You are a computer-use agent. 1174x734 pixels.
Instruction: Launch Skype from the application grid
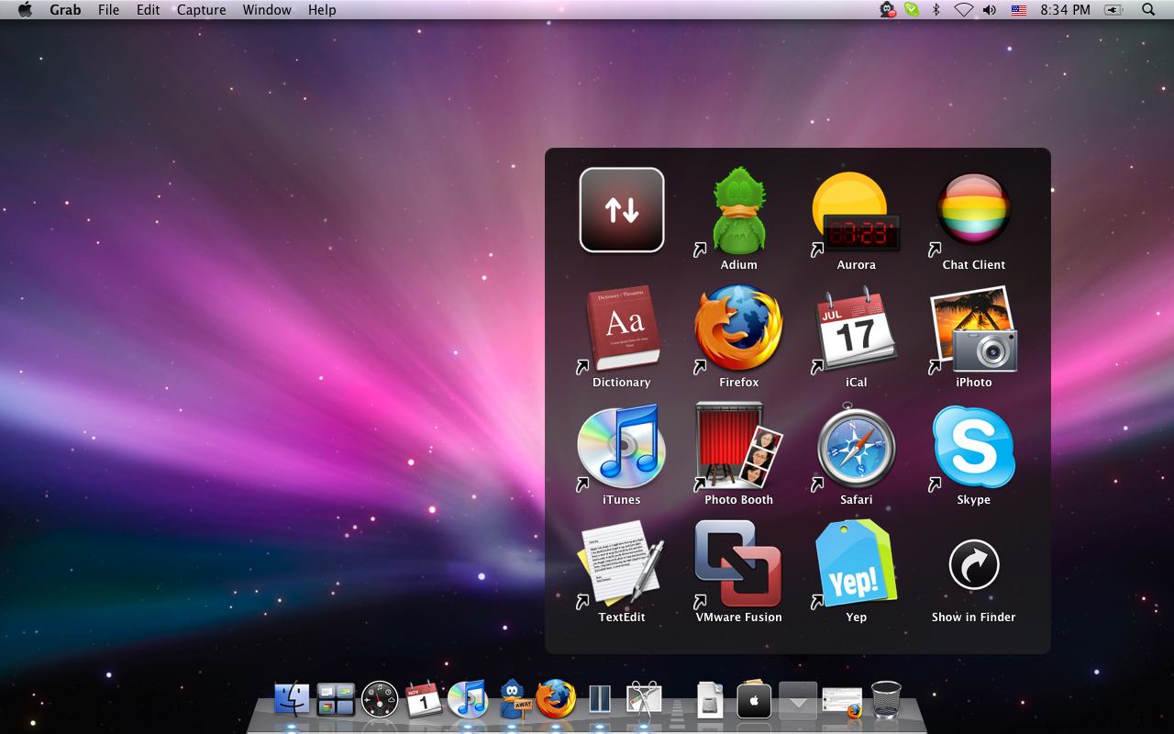tap(973, 450)
